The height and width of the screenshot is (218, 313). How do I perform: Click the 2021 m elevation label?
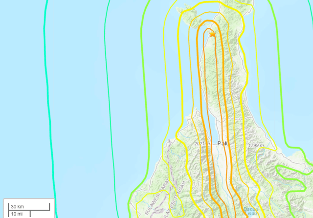coord(202,144)
